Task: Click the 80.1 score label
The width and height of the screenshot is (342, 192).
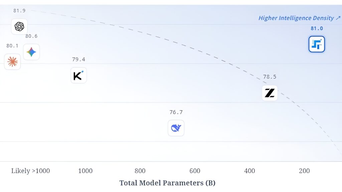Action: pyautogui.click(x=12, y=46)
